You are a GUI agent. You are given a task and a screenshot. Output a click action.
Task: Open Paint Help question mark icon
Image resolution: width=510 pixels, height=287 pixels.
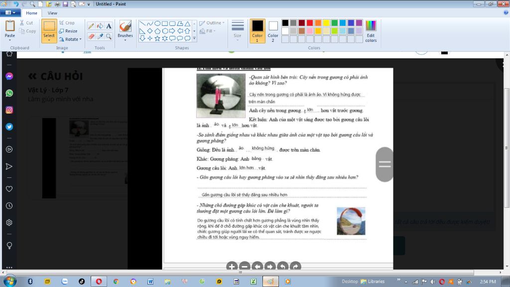[x=506, y=12]
